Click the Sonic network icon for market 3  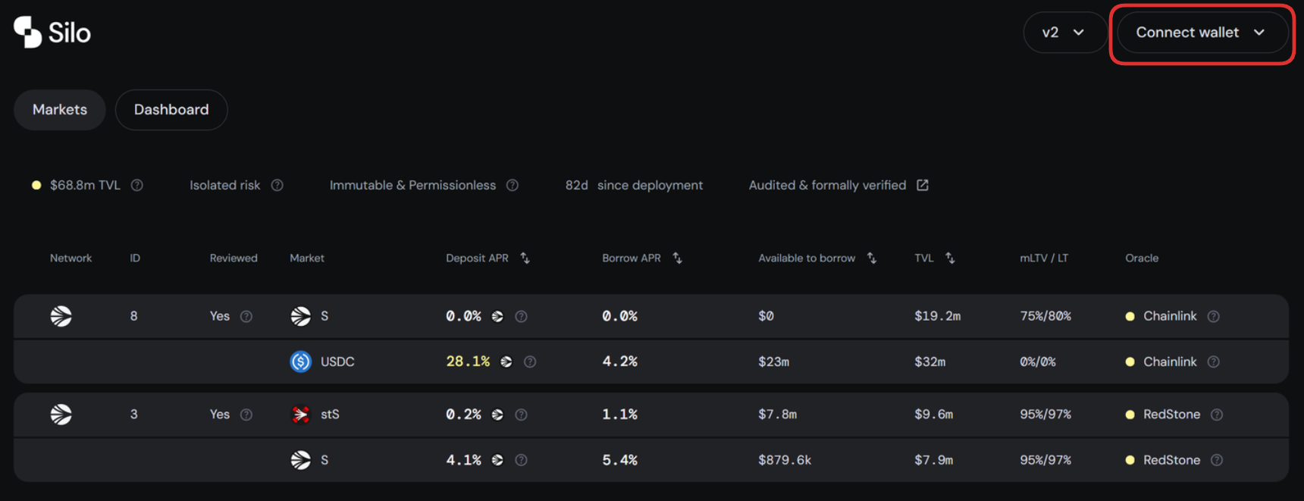pos(61,415)
